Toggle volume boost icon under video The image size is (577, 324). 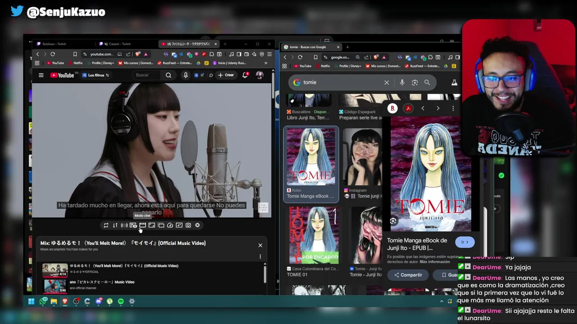click(x=124, y=225)
